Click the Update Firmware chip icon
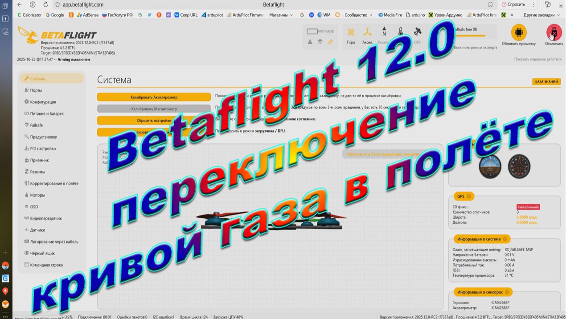The height and width of the screenshot is (319, 566). coord(518,33)
